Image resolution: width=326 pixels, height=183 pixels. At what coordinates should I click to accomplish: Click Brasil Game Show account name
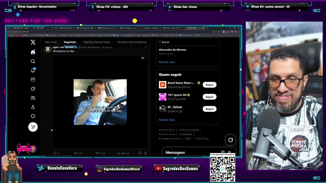[181, 83]
